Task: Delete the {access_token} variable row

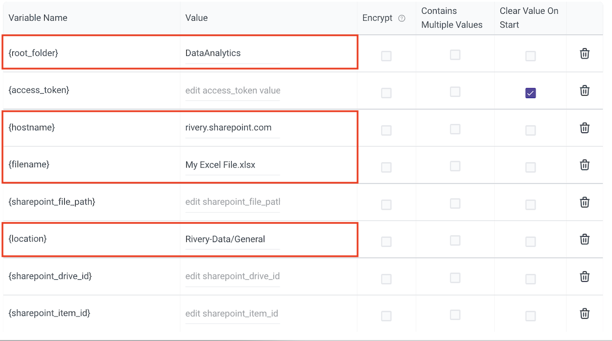Action: [x=584, y=91]
